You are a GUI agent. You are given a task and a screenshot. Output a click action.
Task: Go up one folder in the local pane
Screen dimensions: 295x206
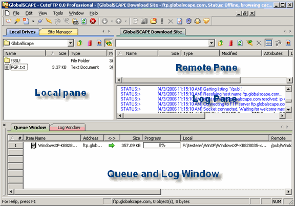click(x=80, y=43)
